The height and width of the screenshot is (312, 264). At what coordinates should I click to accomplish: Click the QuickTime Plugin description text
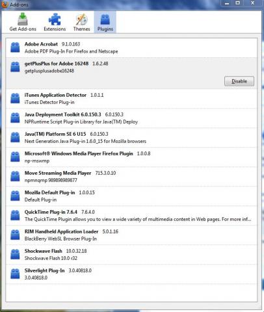click(138, 220)
